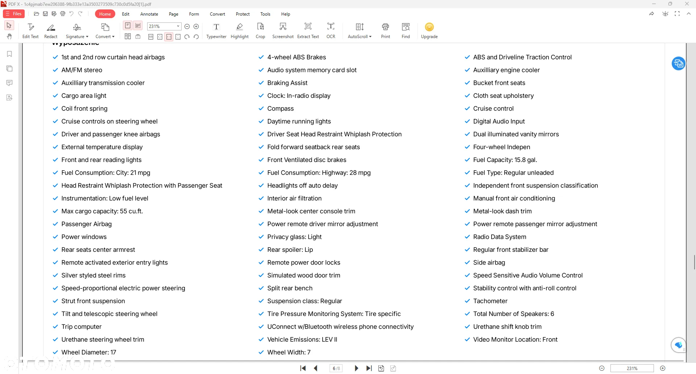Click the Print button in ribbon
The image size is (696, 374).
click(385, 31)
